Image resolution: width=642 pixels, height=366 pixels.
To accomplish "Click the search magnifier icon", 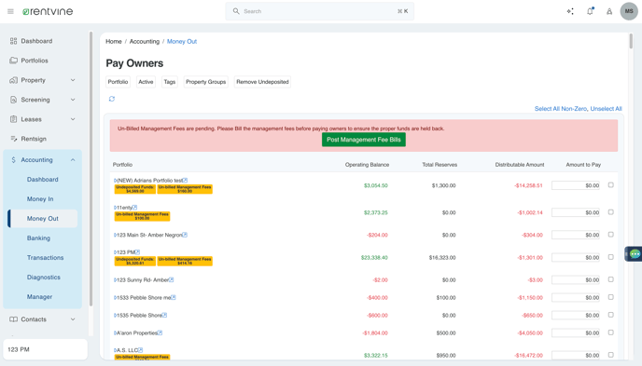I will [x=236, y=11].
